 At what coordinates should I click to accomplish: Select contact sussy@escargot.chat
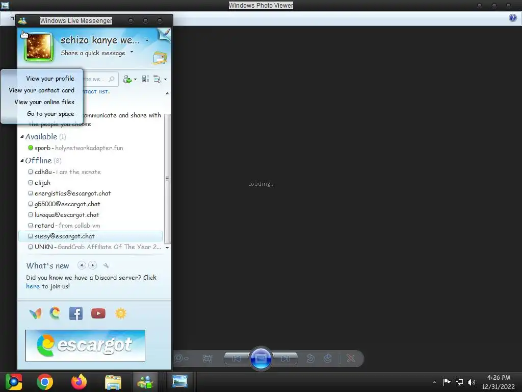pos(91,236)
